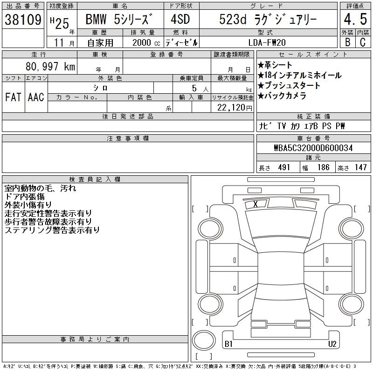Image resolution: width=373 pixels, height=373 pixels.
Task: Click the interior grade C
Action: (363, 42)
